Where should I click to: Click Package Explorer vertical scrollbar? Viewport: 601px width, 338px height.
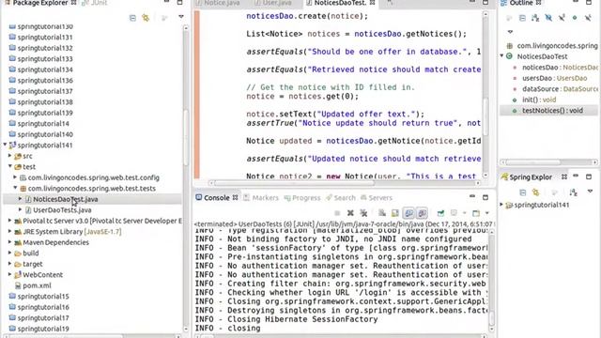tap(186, 138)
